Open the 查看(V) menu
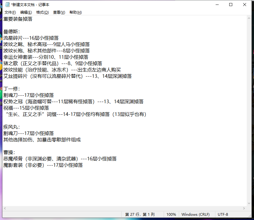The image size is (254, 220). click(59, 12)
